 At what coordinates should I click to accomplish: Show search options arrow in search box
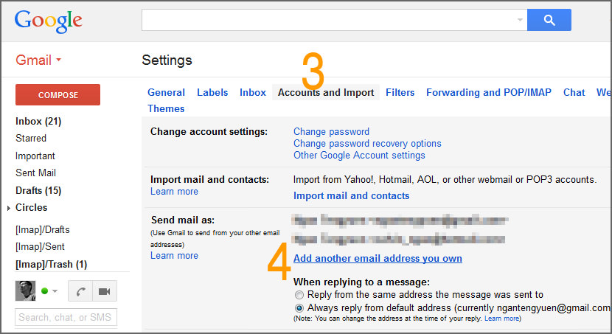click(520, 20)
